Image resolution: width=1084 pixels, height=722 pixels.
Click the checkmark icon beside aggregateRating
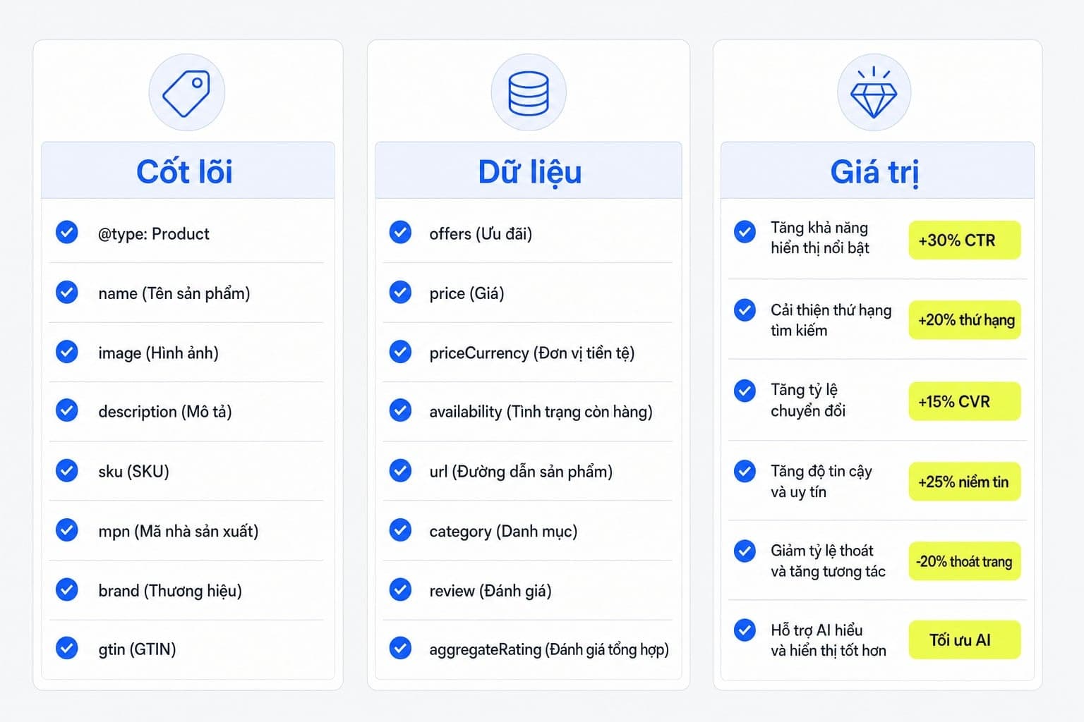[x=400, y=648]
